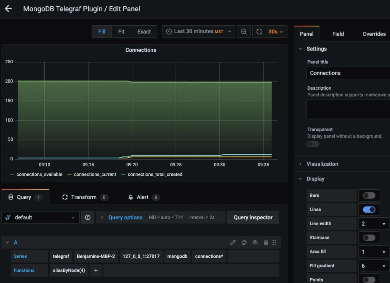Open the Overrides tab
This screenshot has width=390, height=283.
(x=374, y=34)
